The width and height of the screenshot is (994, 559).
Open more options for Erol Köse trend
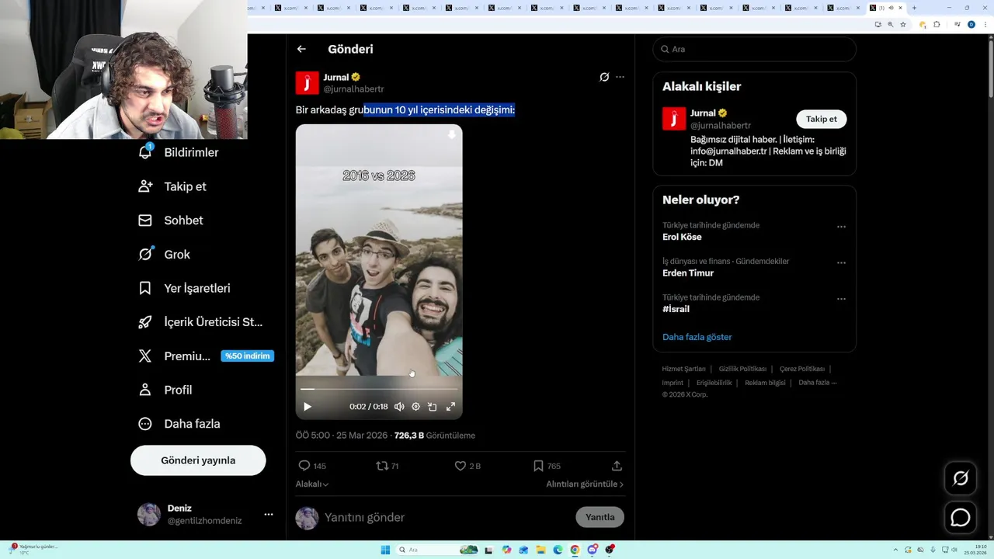[841, 227]
